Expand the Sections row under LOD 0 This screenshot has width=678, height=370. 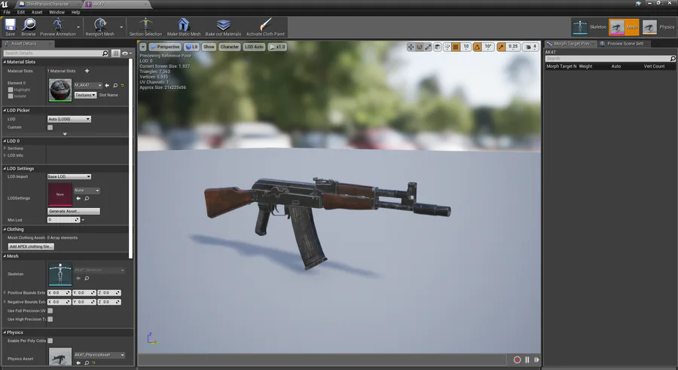(5, 148)
